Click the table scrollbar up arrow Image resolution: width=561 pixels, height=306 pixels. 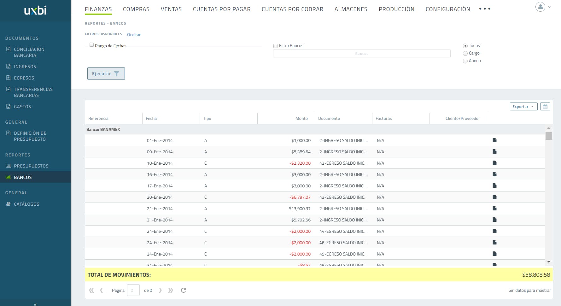[x=549, y=128]
